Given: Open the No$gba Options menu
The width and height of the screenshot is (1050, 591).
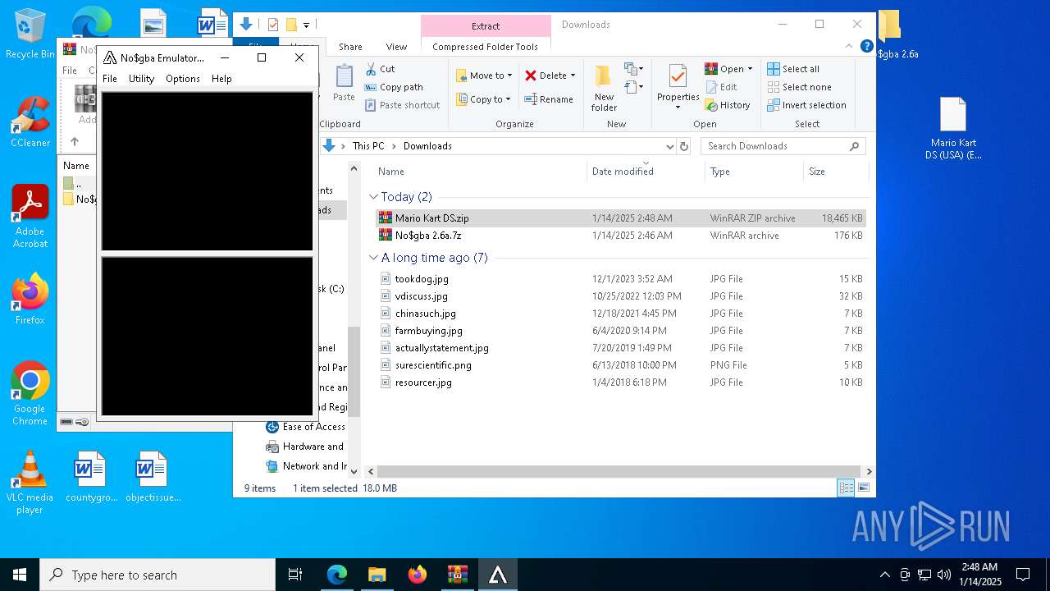Looking at the screenshot, I should point(183,79).
